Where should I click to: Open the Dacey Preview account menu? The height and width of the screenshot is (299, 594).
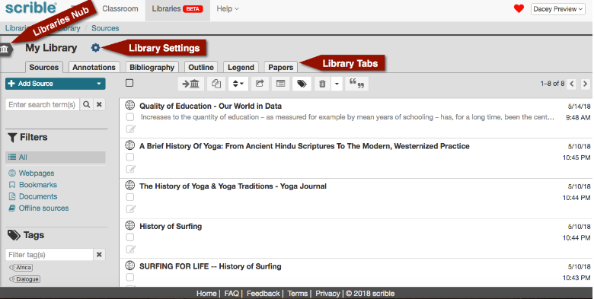click(558, 9)
